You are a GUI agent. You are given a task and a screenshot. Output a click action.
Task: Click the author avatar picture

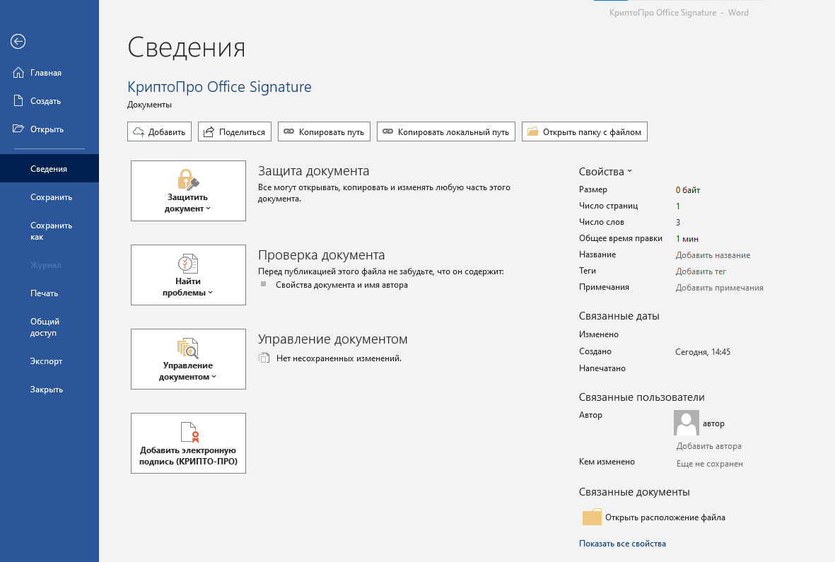(687, 423)
